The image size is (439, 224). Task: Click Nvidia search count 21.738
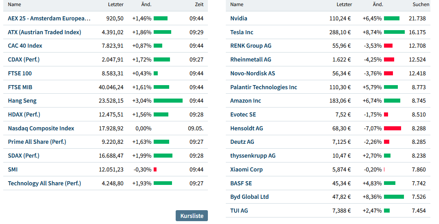coord(417,18)
